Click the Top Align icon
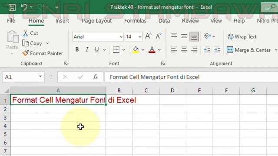This screenshot has width=278, height=156. click(x=174, y=36)
